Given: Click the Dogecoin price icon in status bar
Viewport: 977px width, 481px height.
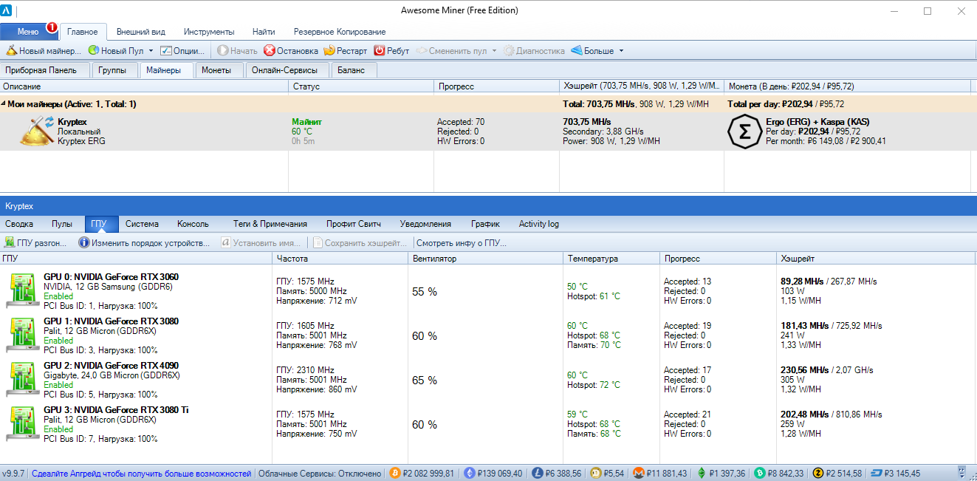Looking at the screenshot, I should [x=596, y=473].
